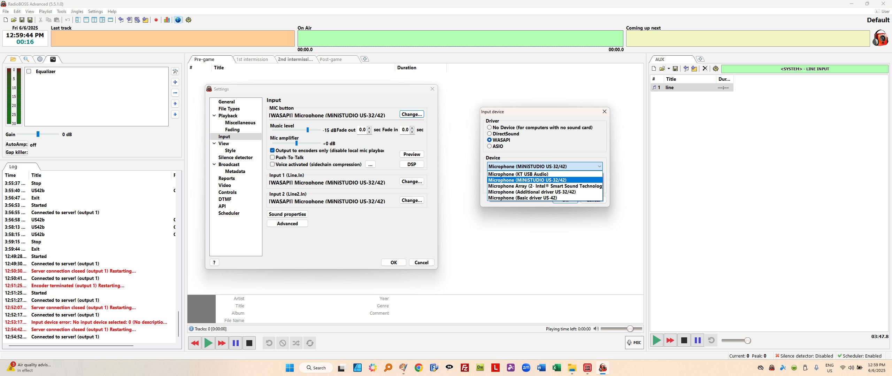This screenshot has width=892, height=376.
Task: Open the statistics bar chart icon
Action: [x=167, y=20]
